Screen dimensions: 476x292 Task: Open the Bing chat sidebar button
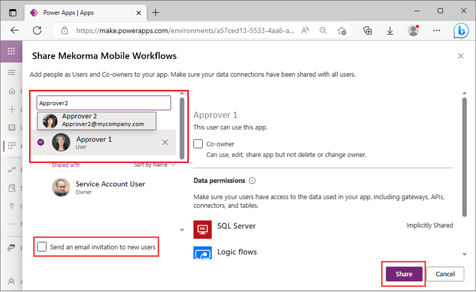tap(461, 31)
